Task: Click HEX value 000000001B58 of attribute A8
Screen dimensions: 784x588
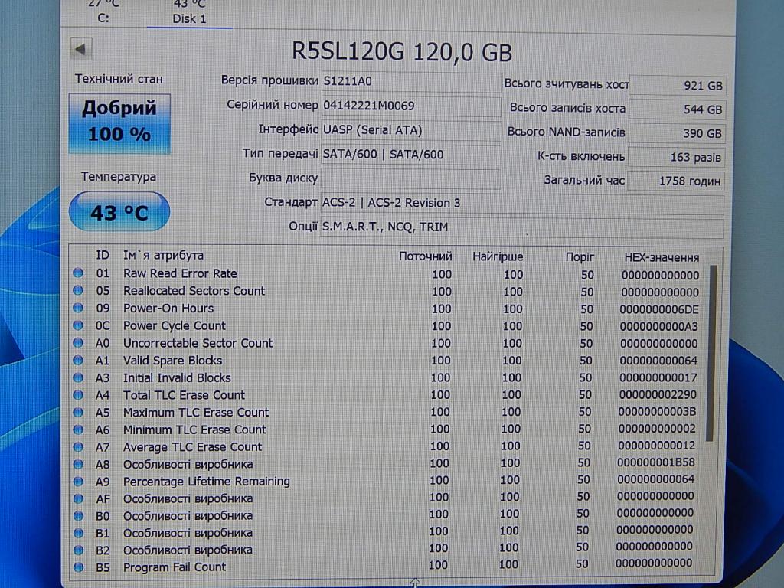Action: 656,462
